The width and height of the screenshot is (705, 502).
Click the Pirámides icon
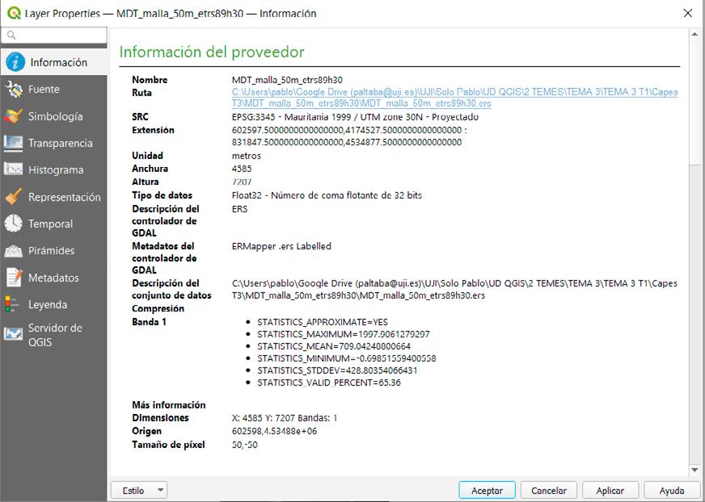(14, 250)
